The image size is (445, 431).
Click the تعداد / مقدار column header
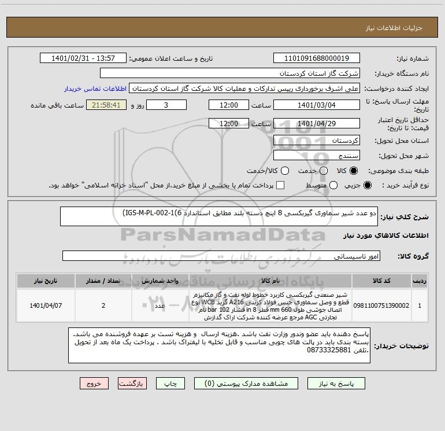click(103, 281)
